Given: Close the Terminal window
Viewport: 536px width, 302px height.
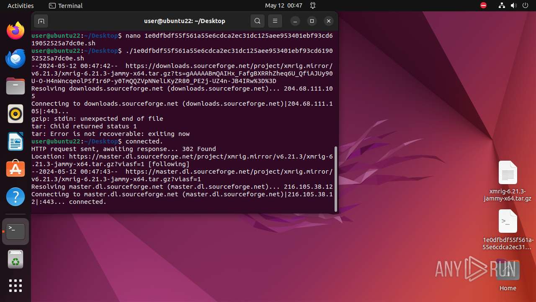Looking at the screenshot, I should (329, 21).
